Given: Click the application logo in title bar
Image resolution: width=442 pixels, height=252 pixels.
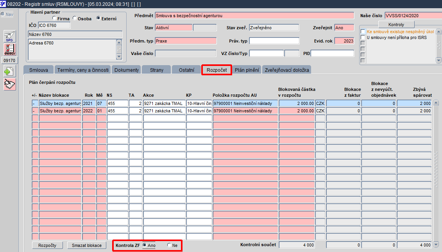Looking at the screenshot, I should pos(3,4).
